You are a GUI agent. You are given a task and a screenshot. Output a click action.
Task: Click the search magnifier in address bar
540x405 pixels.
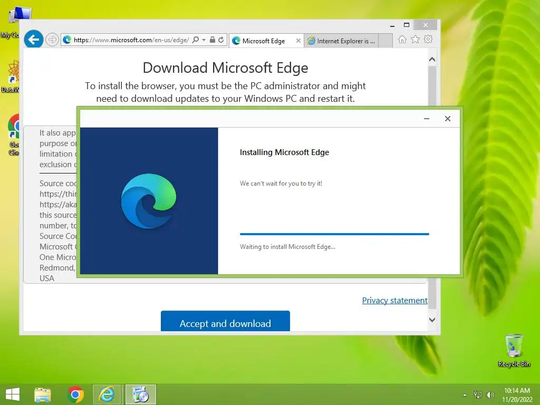pyautogui.click(x=195, y=40)
